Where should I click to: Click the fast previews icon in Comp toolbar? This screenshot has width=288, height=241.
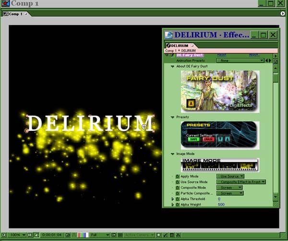click(165, 235)
